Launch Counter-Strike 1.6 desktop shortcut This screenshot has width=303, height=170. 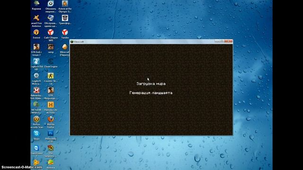(51, 79)
